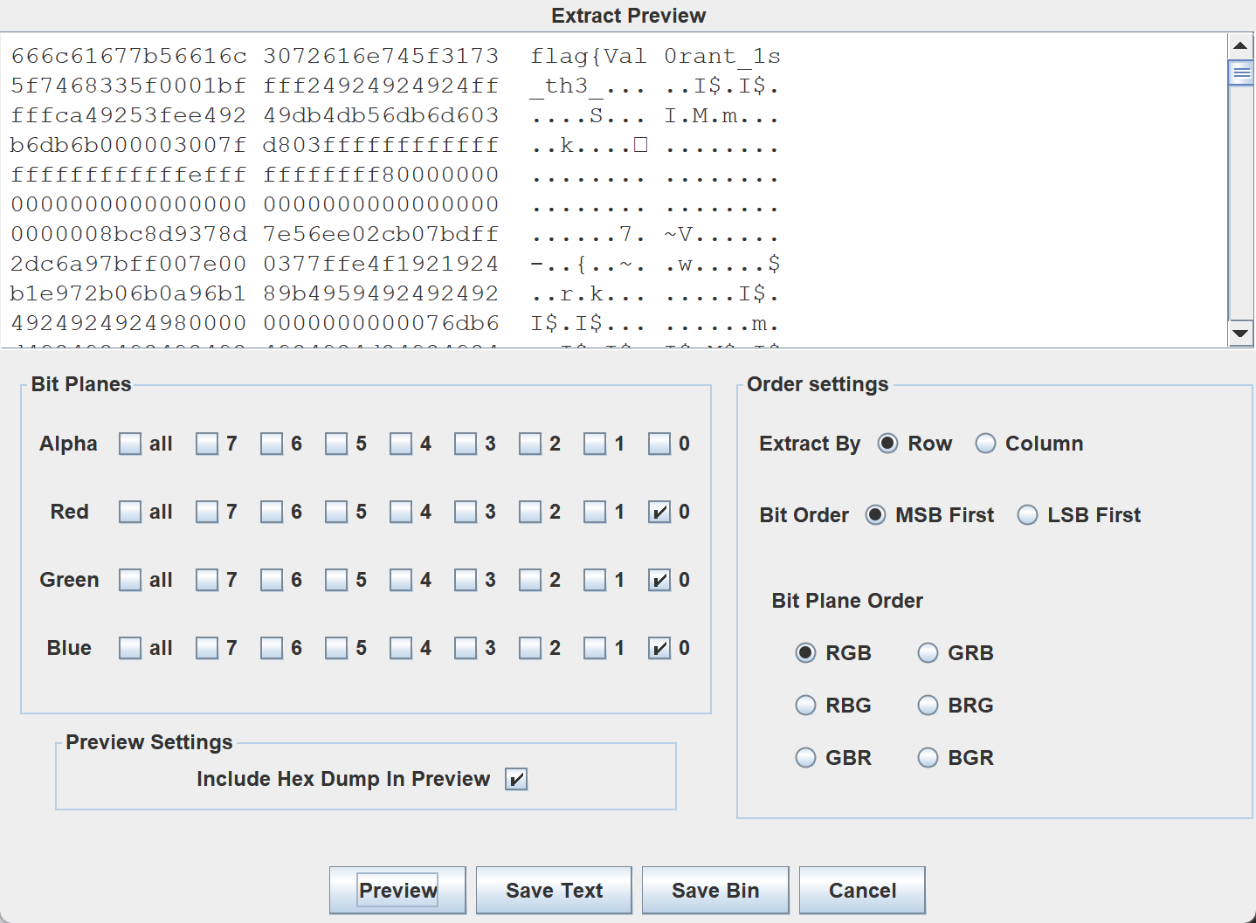Image resolution: width=1256 pixels, height=923 pixels.
Task: Enable Alpha bit plane 4
Action: pos(401,444)
